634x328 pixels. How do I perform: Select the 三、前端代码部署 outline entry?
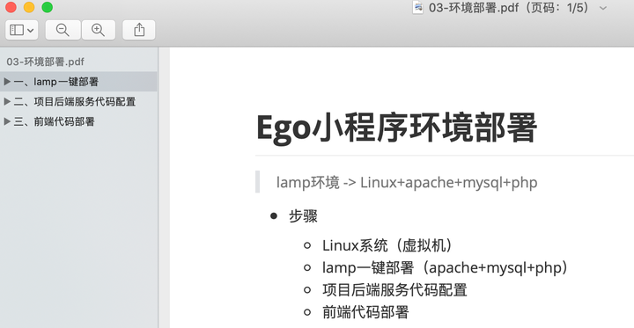click(x=78, y=121)
